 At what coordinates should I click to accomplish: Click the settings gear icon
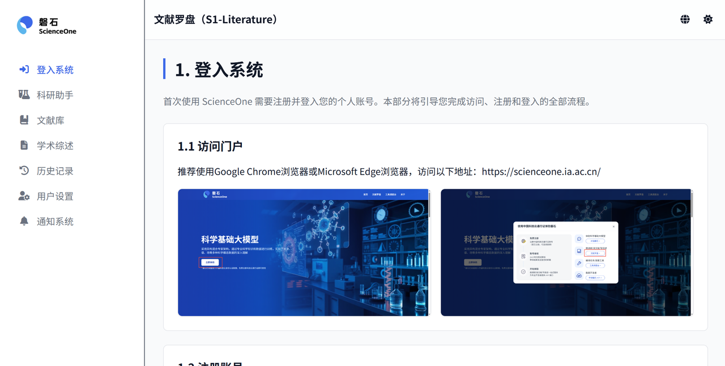[707, 19]
